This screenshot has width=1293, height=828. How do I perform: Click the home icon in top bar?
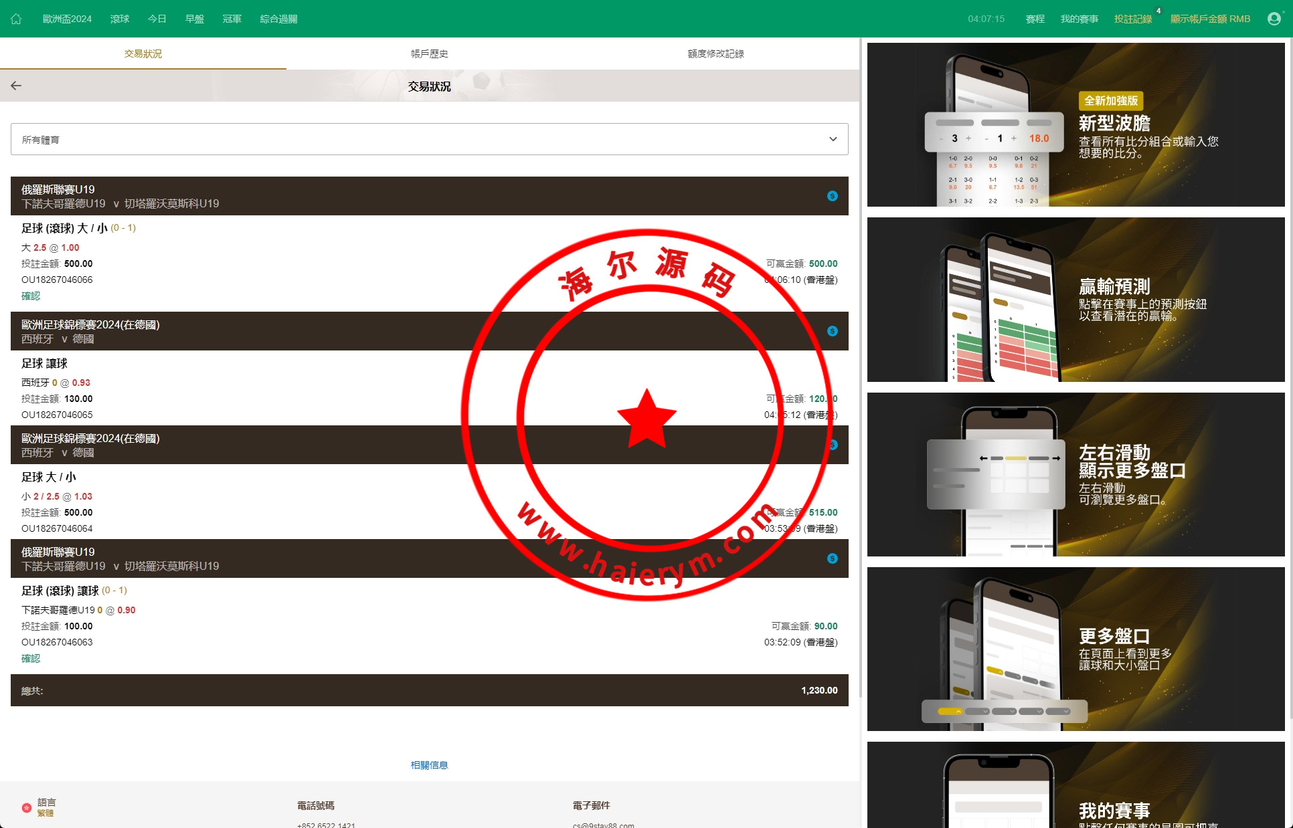(x=16, y=19)
